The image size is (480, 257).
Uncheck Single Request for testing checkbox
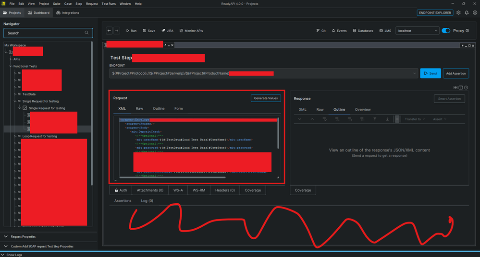25,108
